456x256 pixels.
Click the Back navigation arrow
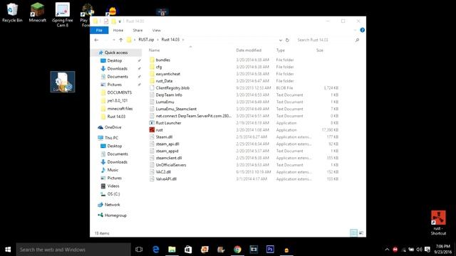[x=96, y=40]
